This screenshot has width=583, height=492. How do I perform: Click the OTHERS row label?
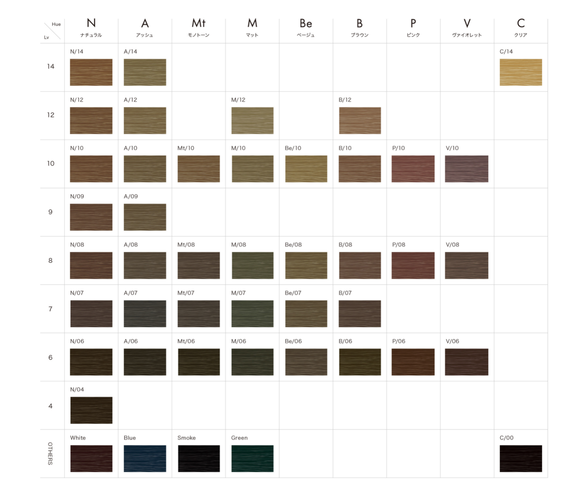tap(50, 454)
